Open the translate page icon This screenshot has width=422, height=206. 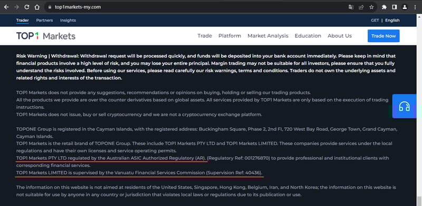[x=351, y=7]
